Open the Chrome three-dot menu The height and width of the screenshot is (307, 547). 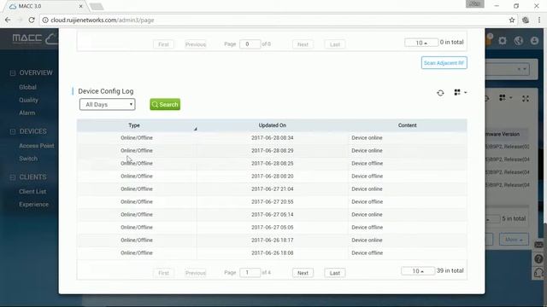[539, 20]
